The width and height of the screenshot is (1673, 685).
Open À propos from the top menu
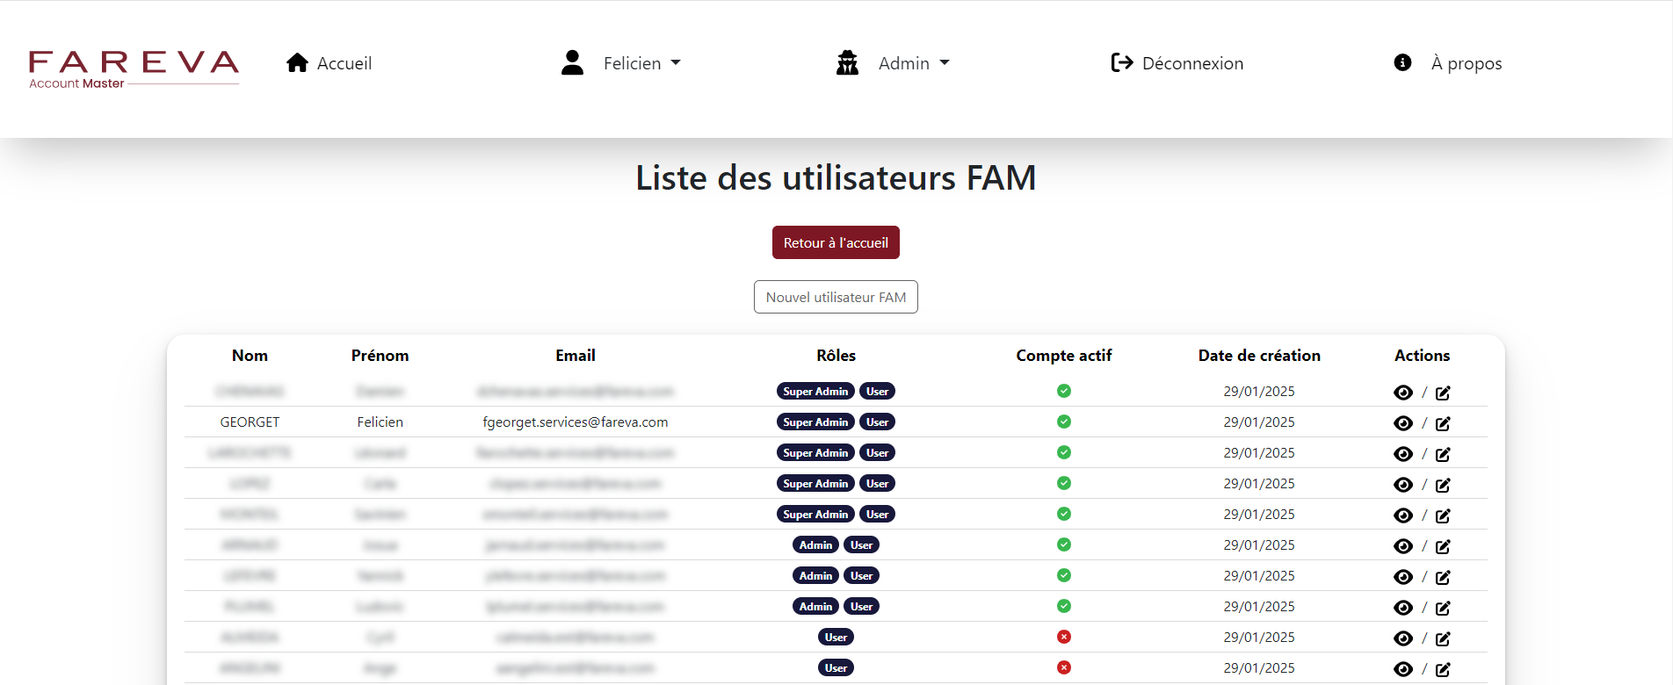pos(1466,62)
